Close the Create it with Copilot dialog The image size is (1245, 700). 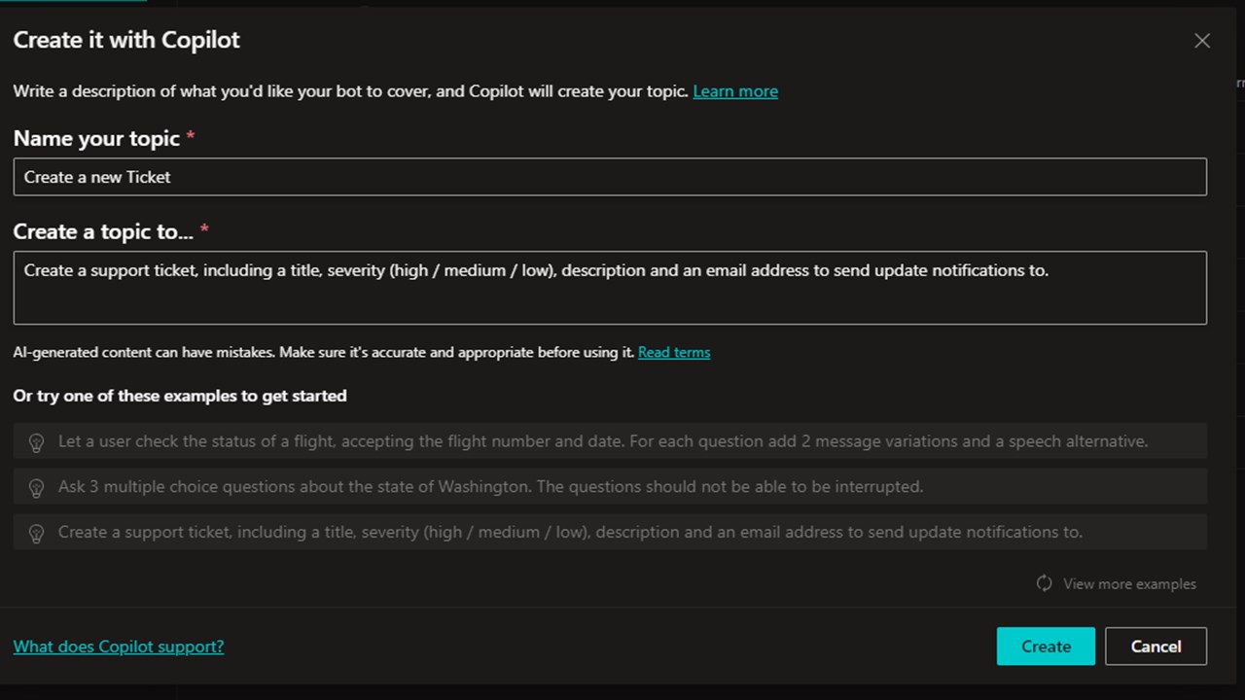coord(1202,41)
